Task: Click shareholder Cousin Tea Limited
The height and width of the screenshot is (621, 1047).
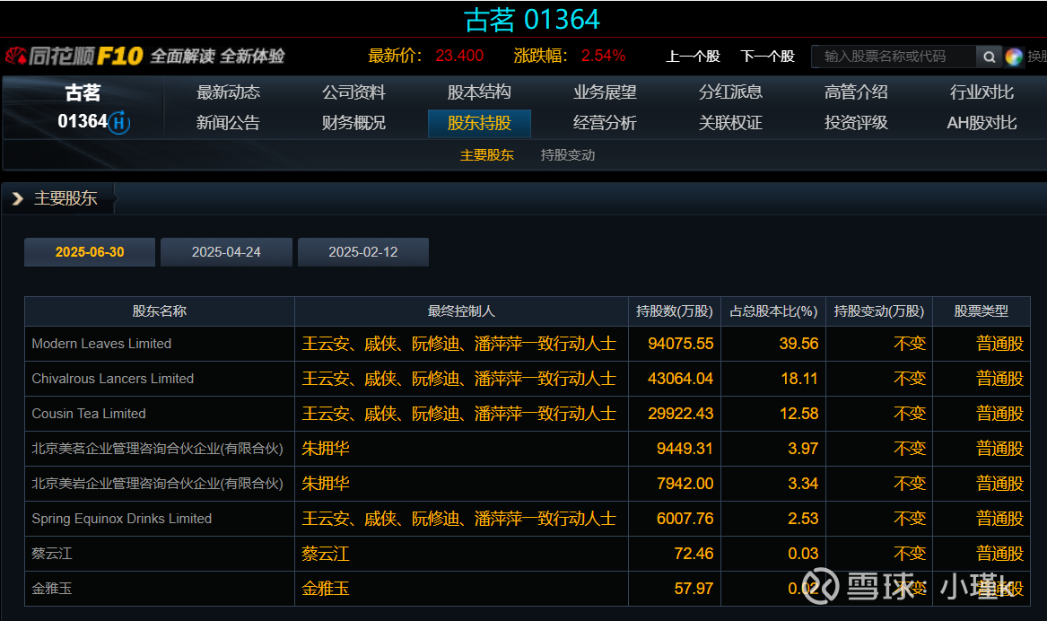Action: coord(89,414)
